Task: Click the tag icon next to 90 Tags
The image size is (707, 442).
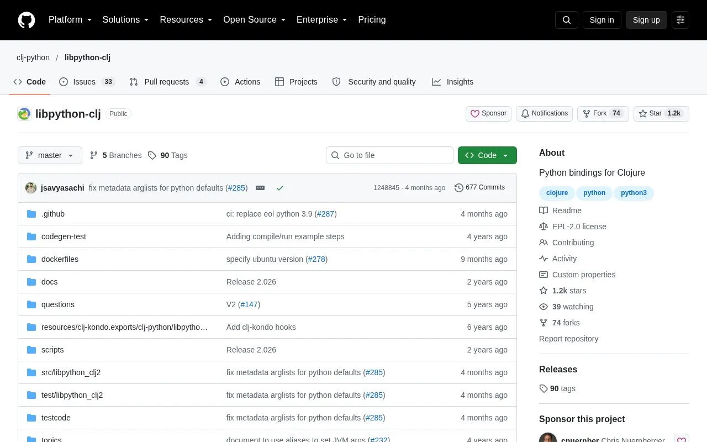Action: 152,155
